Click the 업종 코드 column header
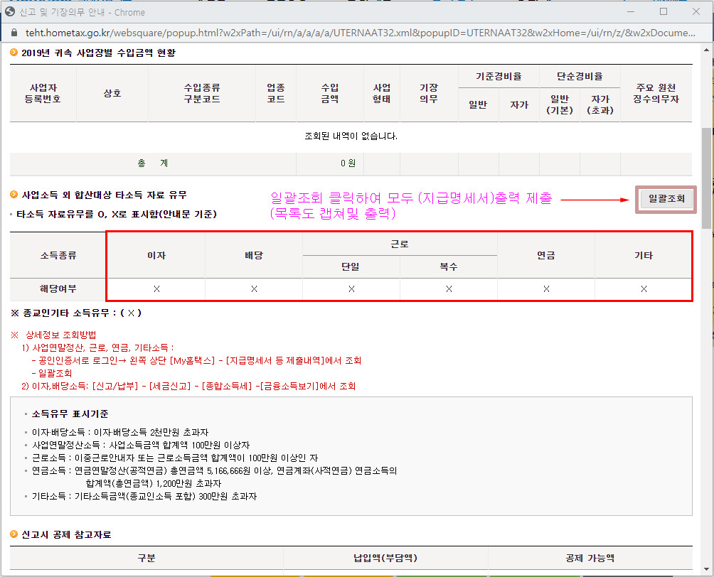This screenshot has width=714, height=577. click(276, 93)
